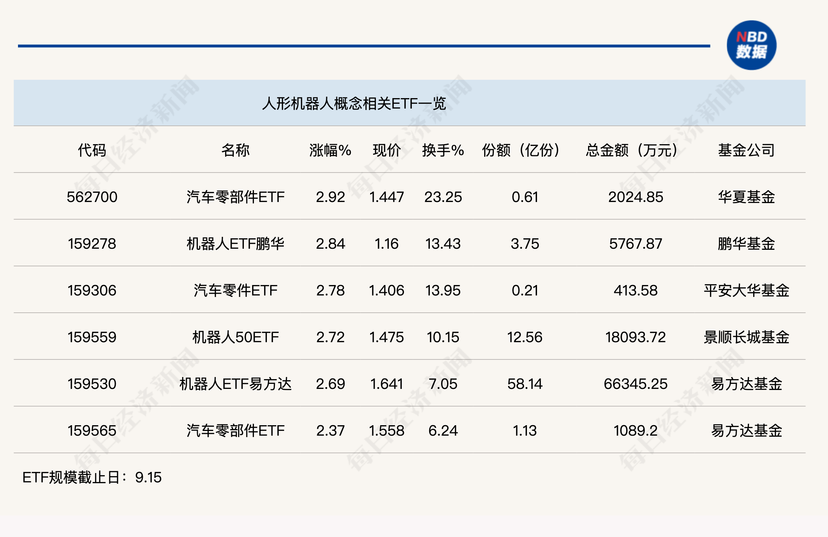Click the 景顺长城基金 company cell

point(746,337)
